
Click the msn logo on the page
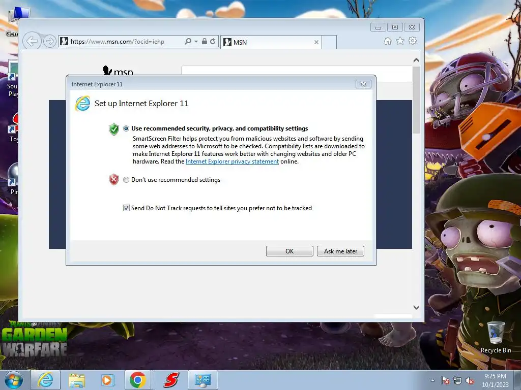coord(118,71)
